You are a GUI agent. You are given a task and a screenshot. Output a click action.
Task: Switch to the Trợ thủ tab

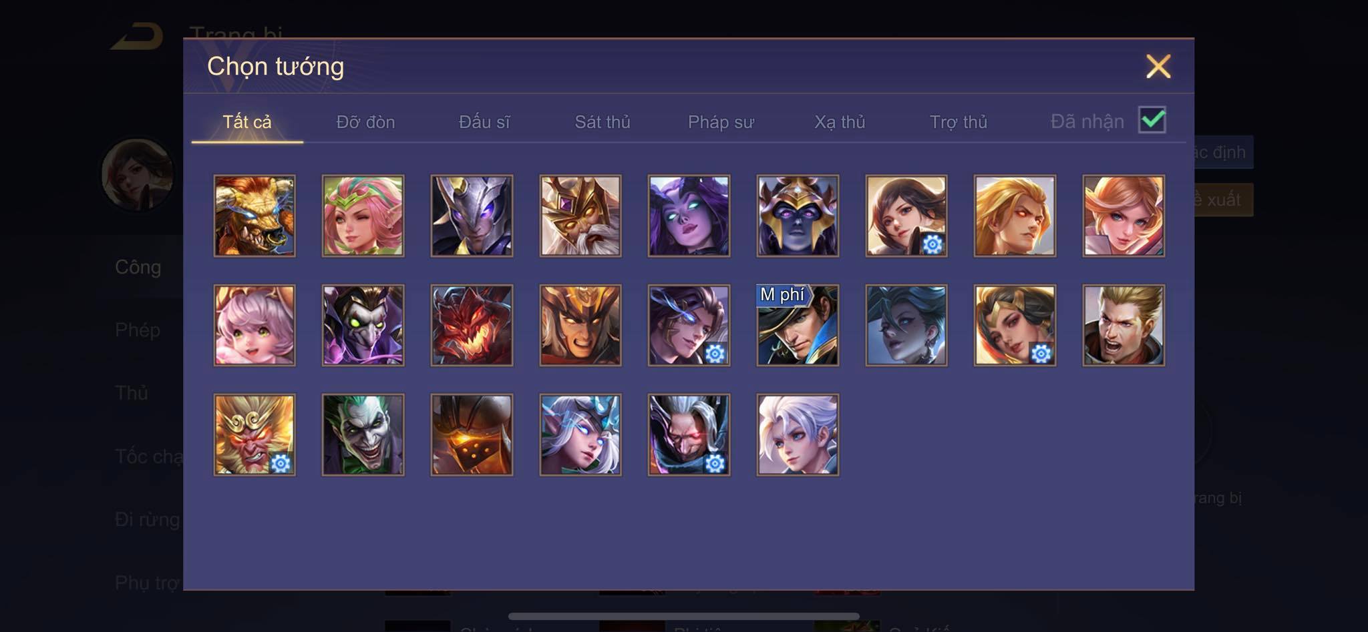[959, 122]
